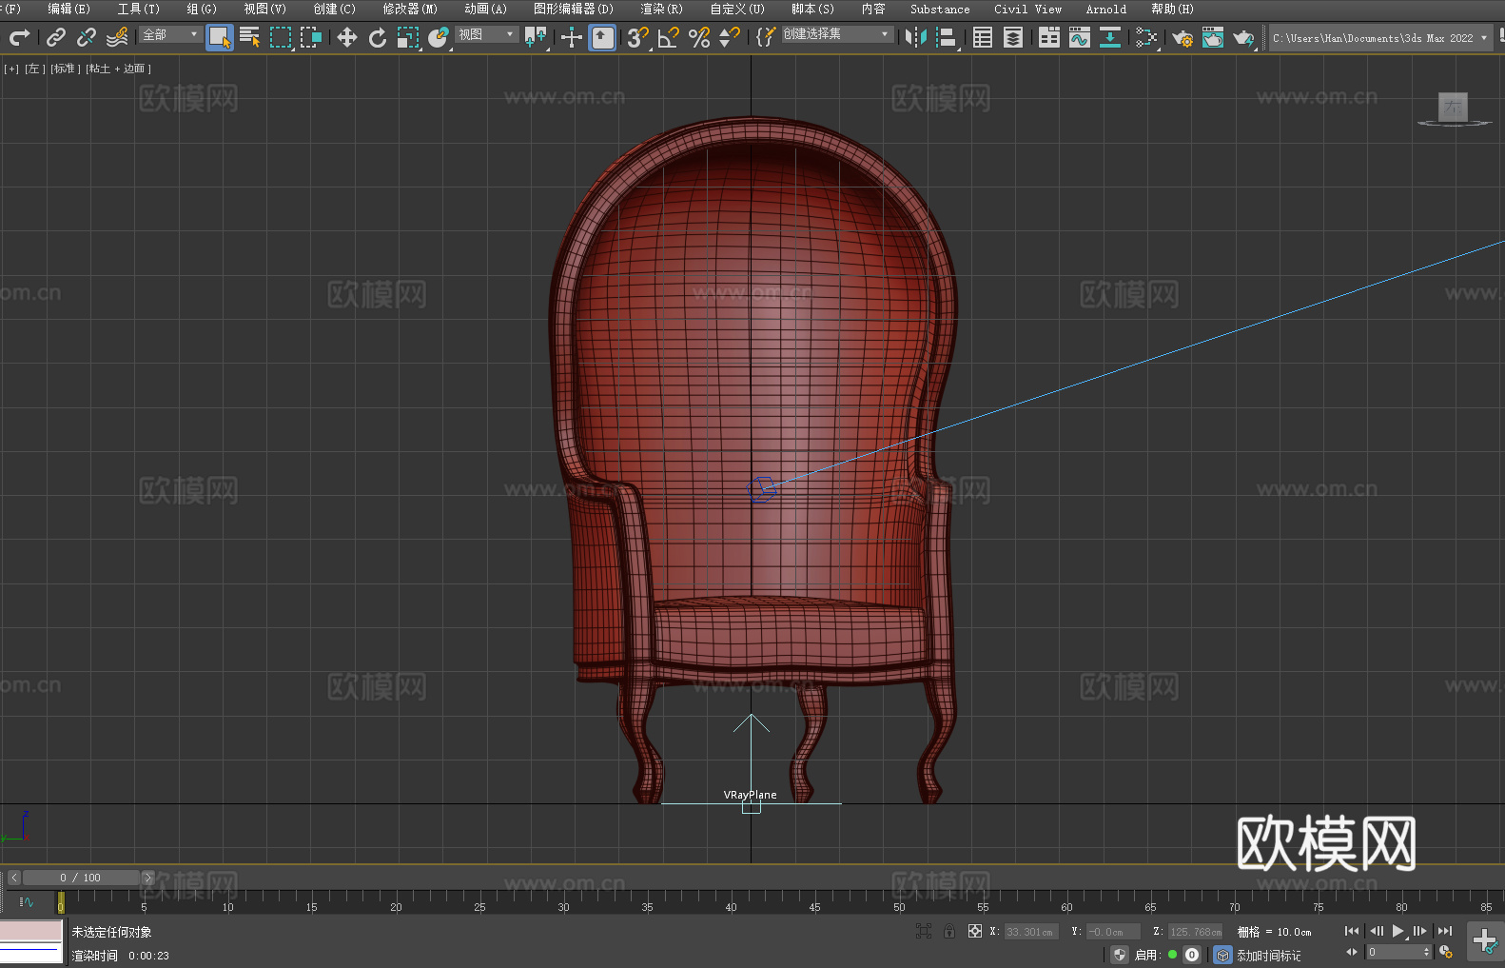Activate the Select Object tool
The height and width of the screenshot is (968, 1505).
220,37
